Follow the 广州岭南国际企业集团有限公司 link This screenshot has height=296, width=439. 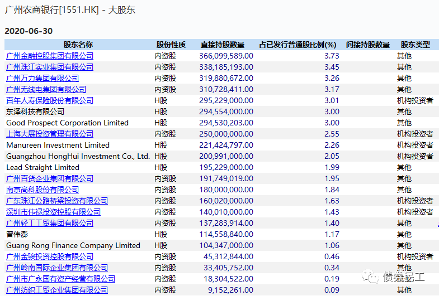pos(57,268)
